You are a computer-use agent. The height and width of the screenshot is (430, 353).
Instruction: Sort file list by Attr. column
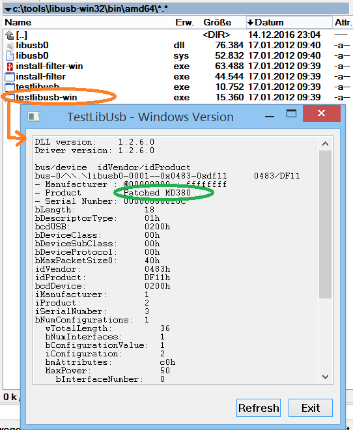pos(343,22)
